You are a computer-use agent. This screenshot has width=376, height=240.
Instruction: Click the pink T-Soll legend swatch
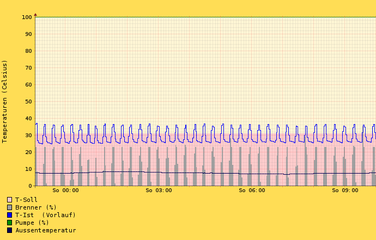(x=9, y=200)
